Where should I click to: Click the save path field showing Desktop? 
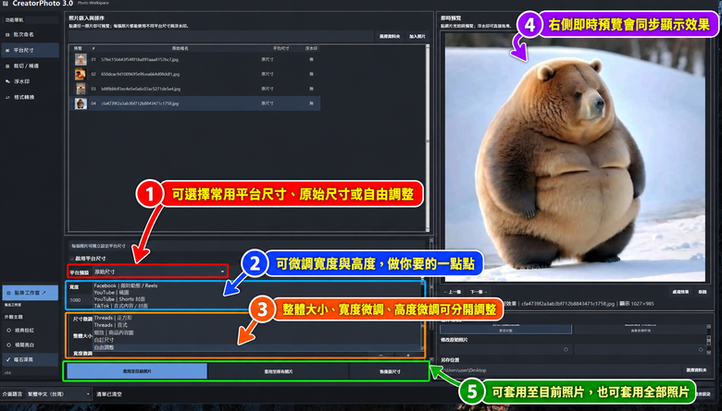(559, 370)
